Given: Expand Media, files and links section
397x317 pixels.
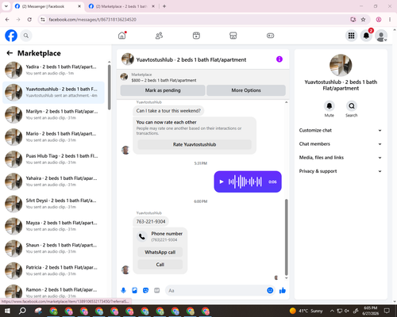Looking at the screenshot, I should click(341, 158).
